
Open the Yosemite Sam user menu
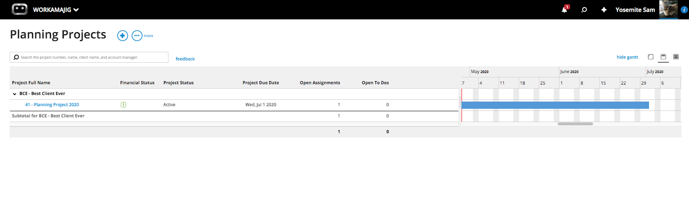(x=635, y=9)
